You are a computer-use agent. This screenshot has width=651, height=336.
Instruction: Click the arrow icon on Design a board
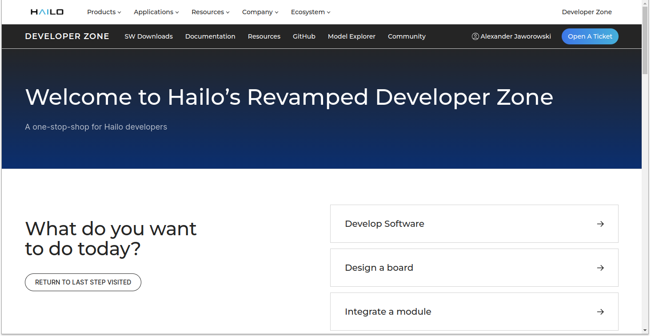click(600, 268)
